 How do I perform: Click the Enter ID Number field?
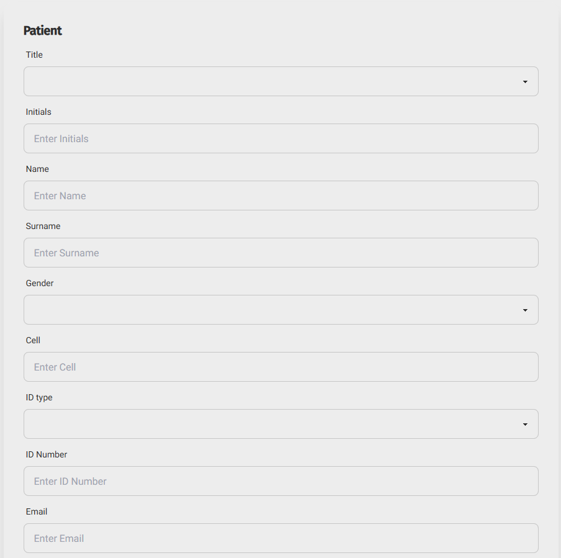281,481
